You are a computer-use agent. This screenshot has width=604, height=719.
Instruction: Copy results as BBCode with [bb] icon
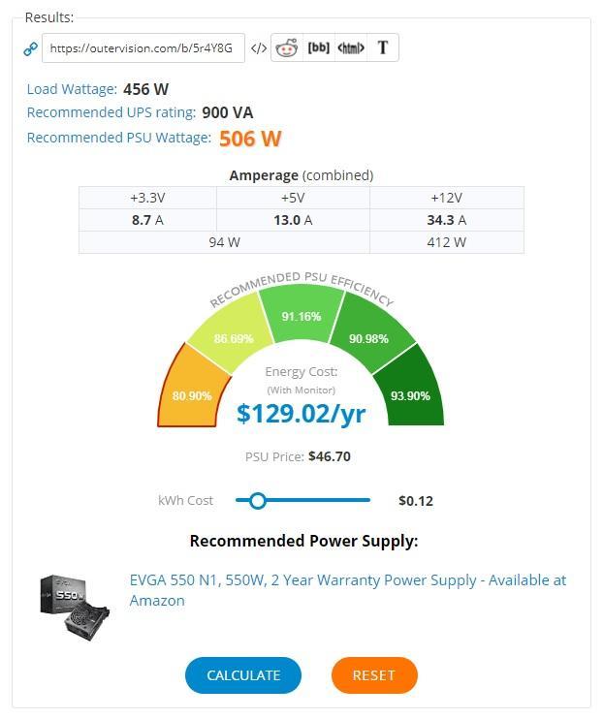319,47
